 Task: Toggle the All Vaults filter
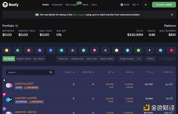tap(9, 59)
